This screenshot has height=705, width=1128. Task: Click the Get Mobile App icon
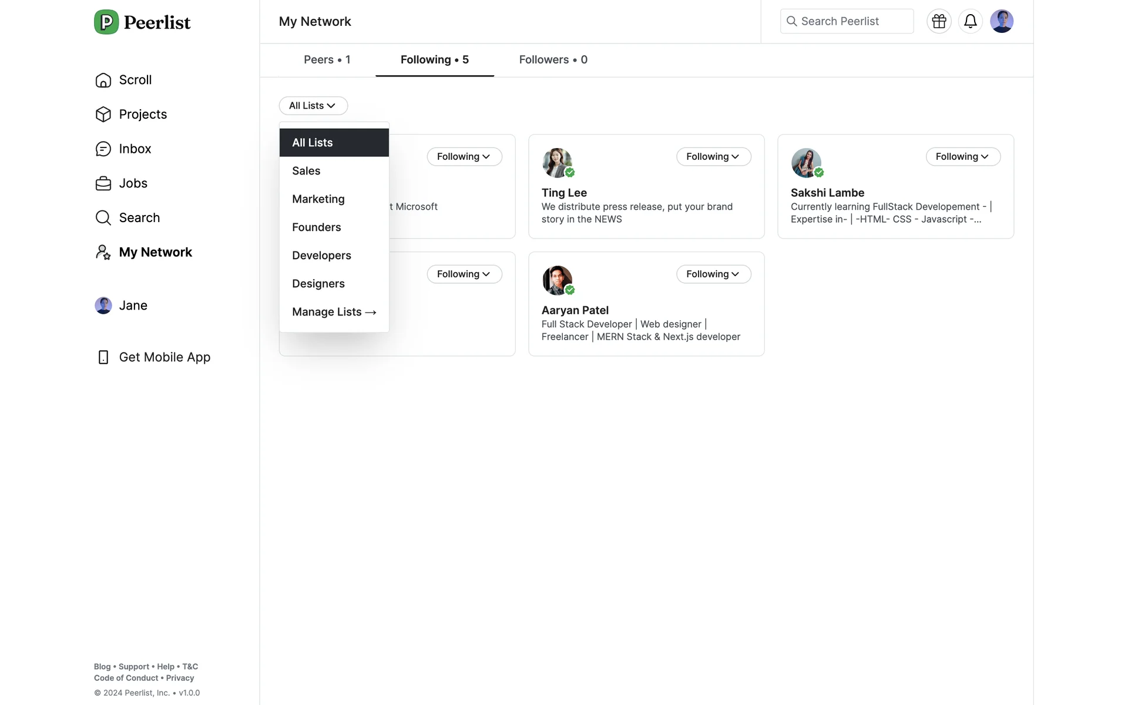tap(103, 357)
